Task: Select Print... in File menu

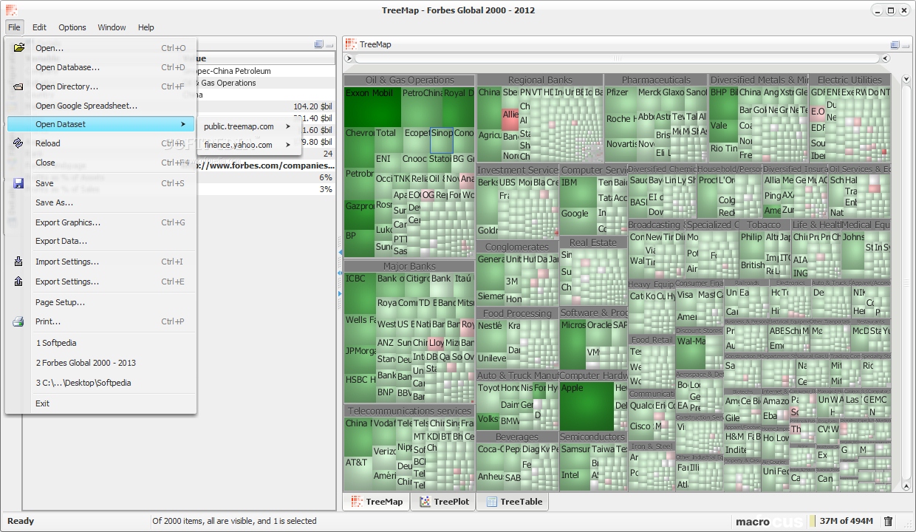Action: coord(100,321)
